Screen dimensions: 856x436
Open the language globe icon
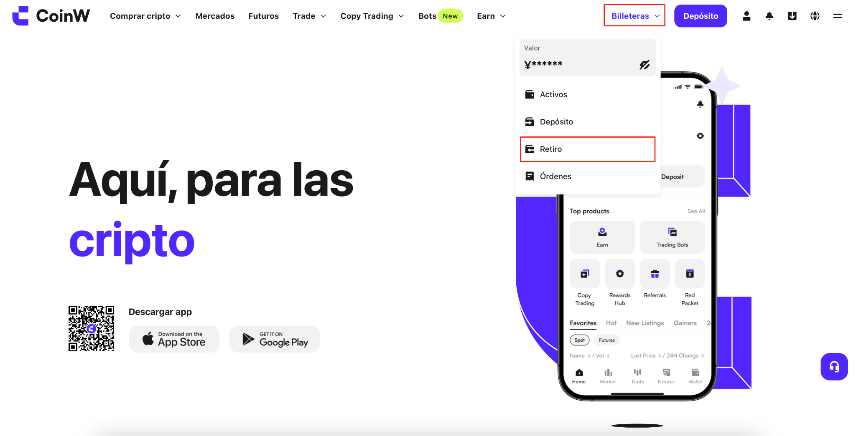click(x=815, y=16)
